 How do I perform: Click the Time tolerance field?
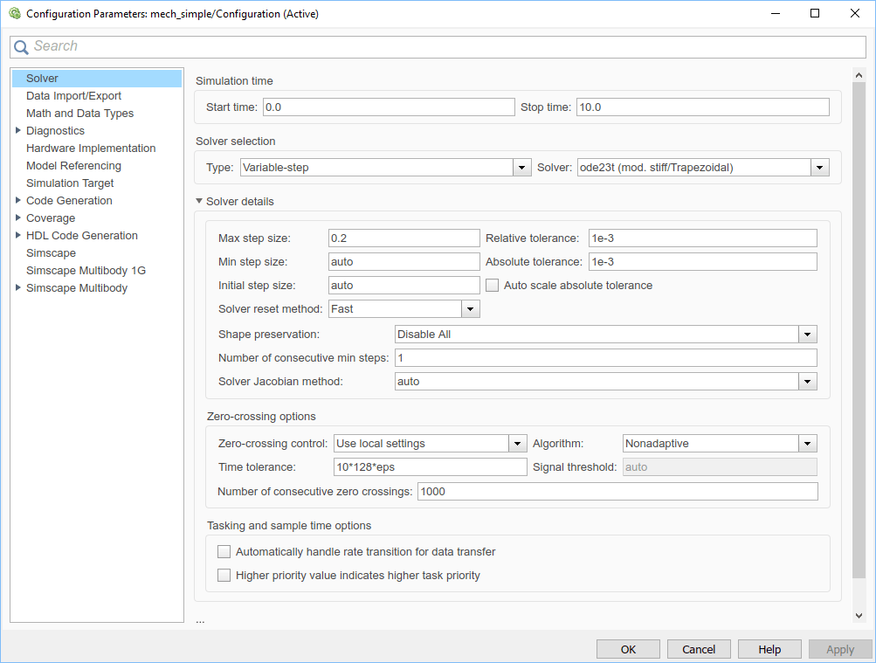coord(431,467)
